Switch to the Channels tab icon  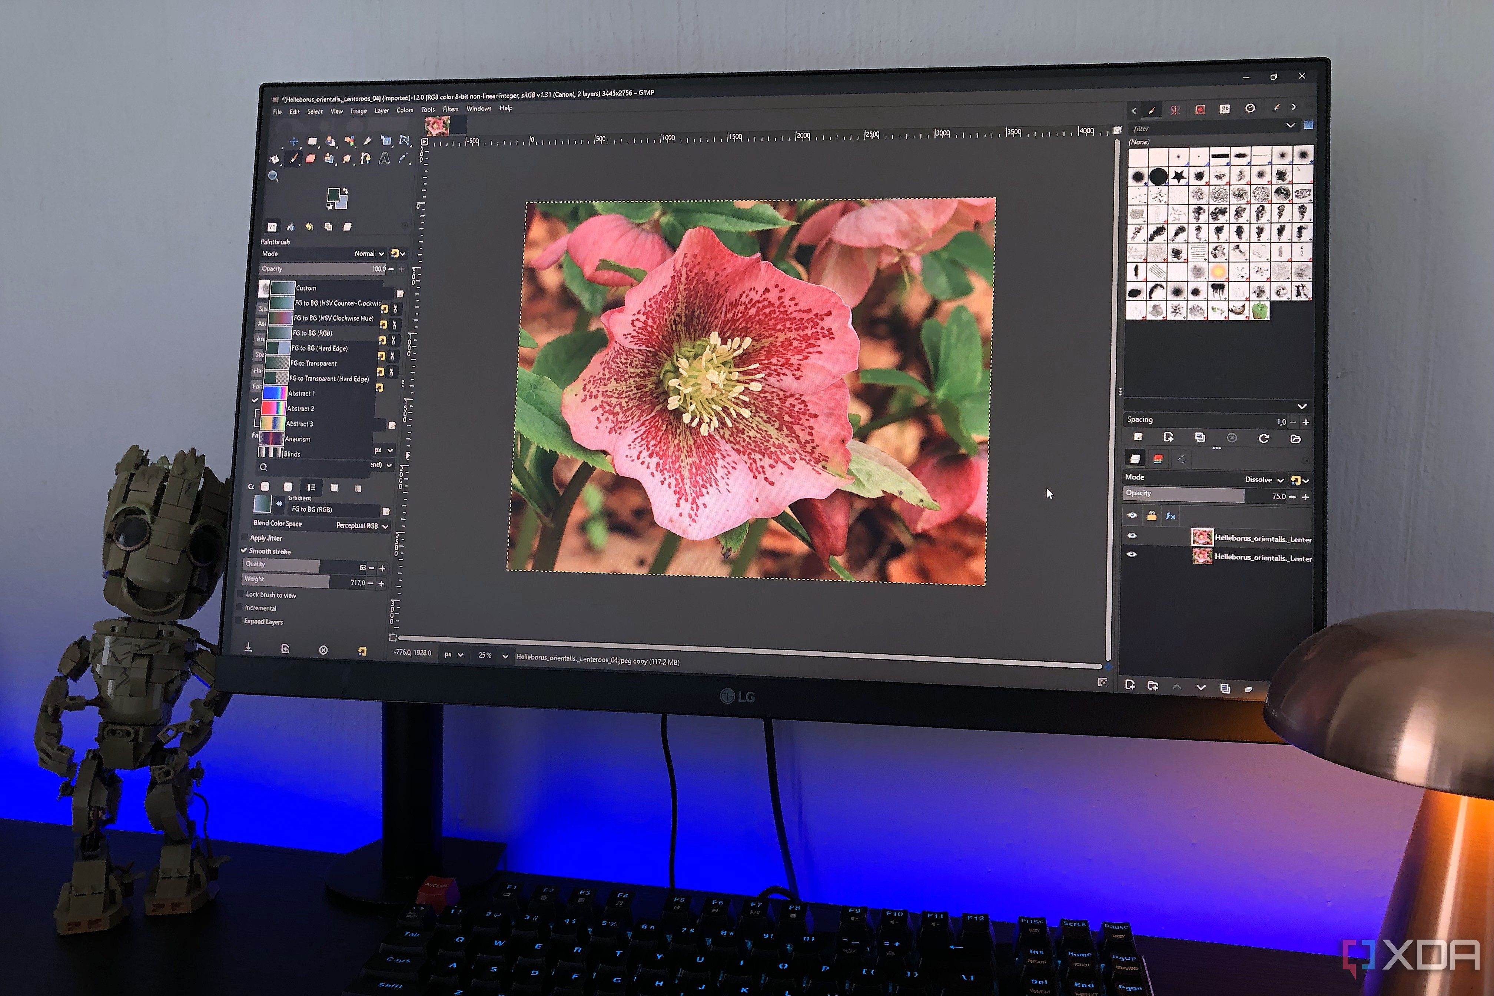[x=1158, y=459]
